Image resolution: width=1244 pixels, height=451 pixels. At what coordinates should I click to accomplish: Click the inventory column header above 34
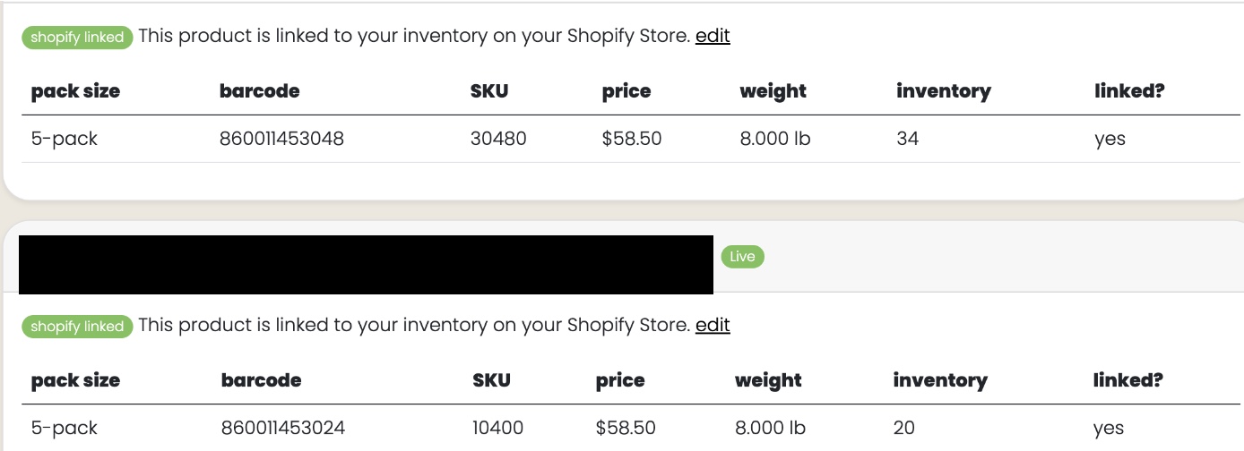(944, 91)
